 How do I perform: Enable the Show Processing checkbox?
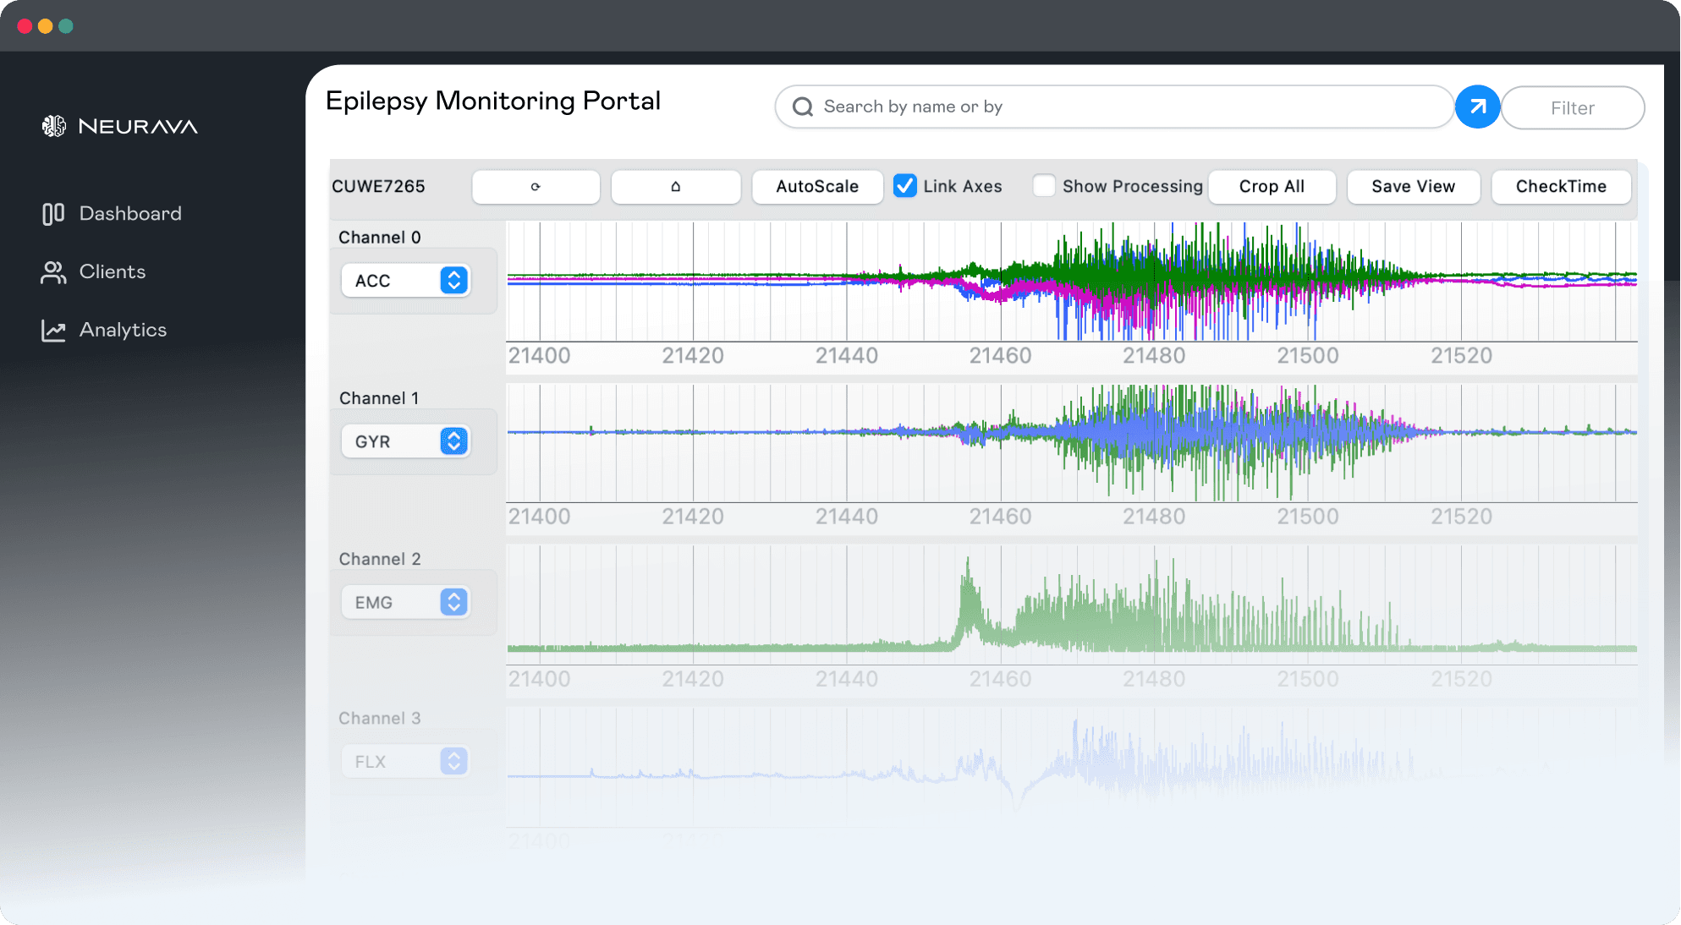(x=1044, y=186)
